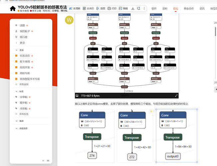Viewport: 217px width, 166px height.
Task: Open 所有标签 in the sidebar
Action: tap(24, 114)
